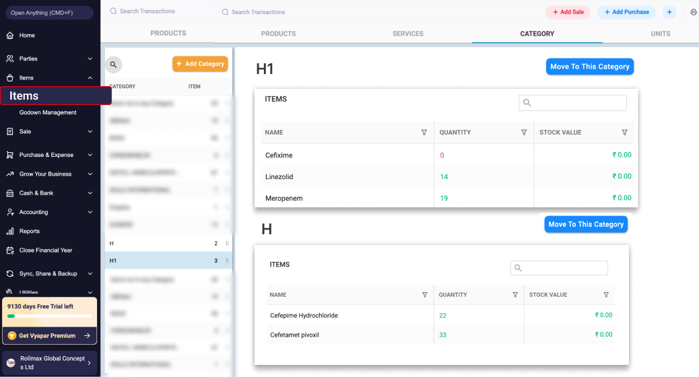699x377 pixels.
Task: Click the Grow Your Business trend icon
Action: (10, 174)
